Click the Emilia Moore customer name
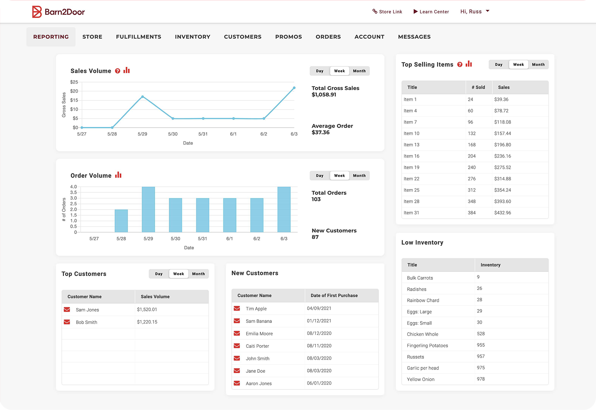The width and height of the screenshot is (596, 410). (259, 333)
